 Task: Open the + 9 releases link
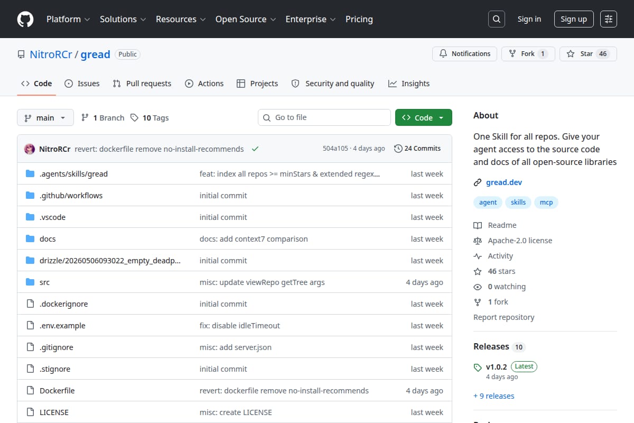(x=494, y=396)
